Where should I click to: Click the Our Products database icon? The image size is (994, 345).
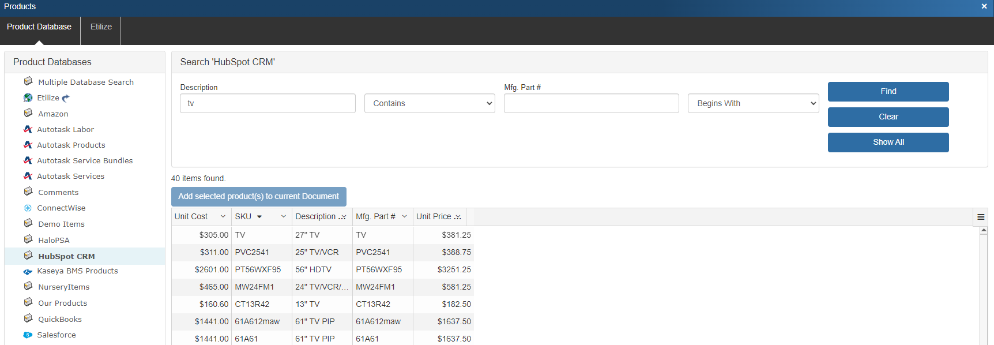(28, 302)
